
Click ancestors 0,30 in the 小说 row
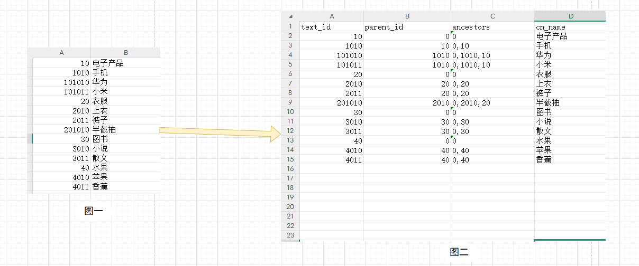coord(492,121)
